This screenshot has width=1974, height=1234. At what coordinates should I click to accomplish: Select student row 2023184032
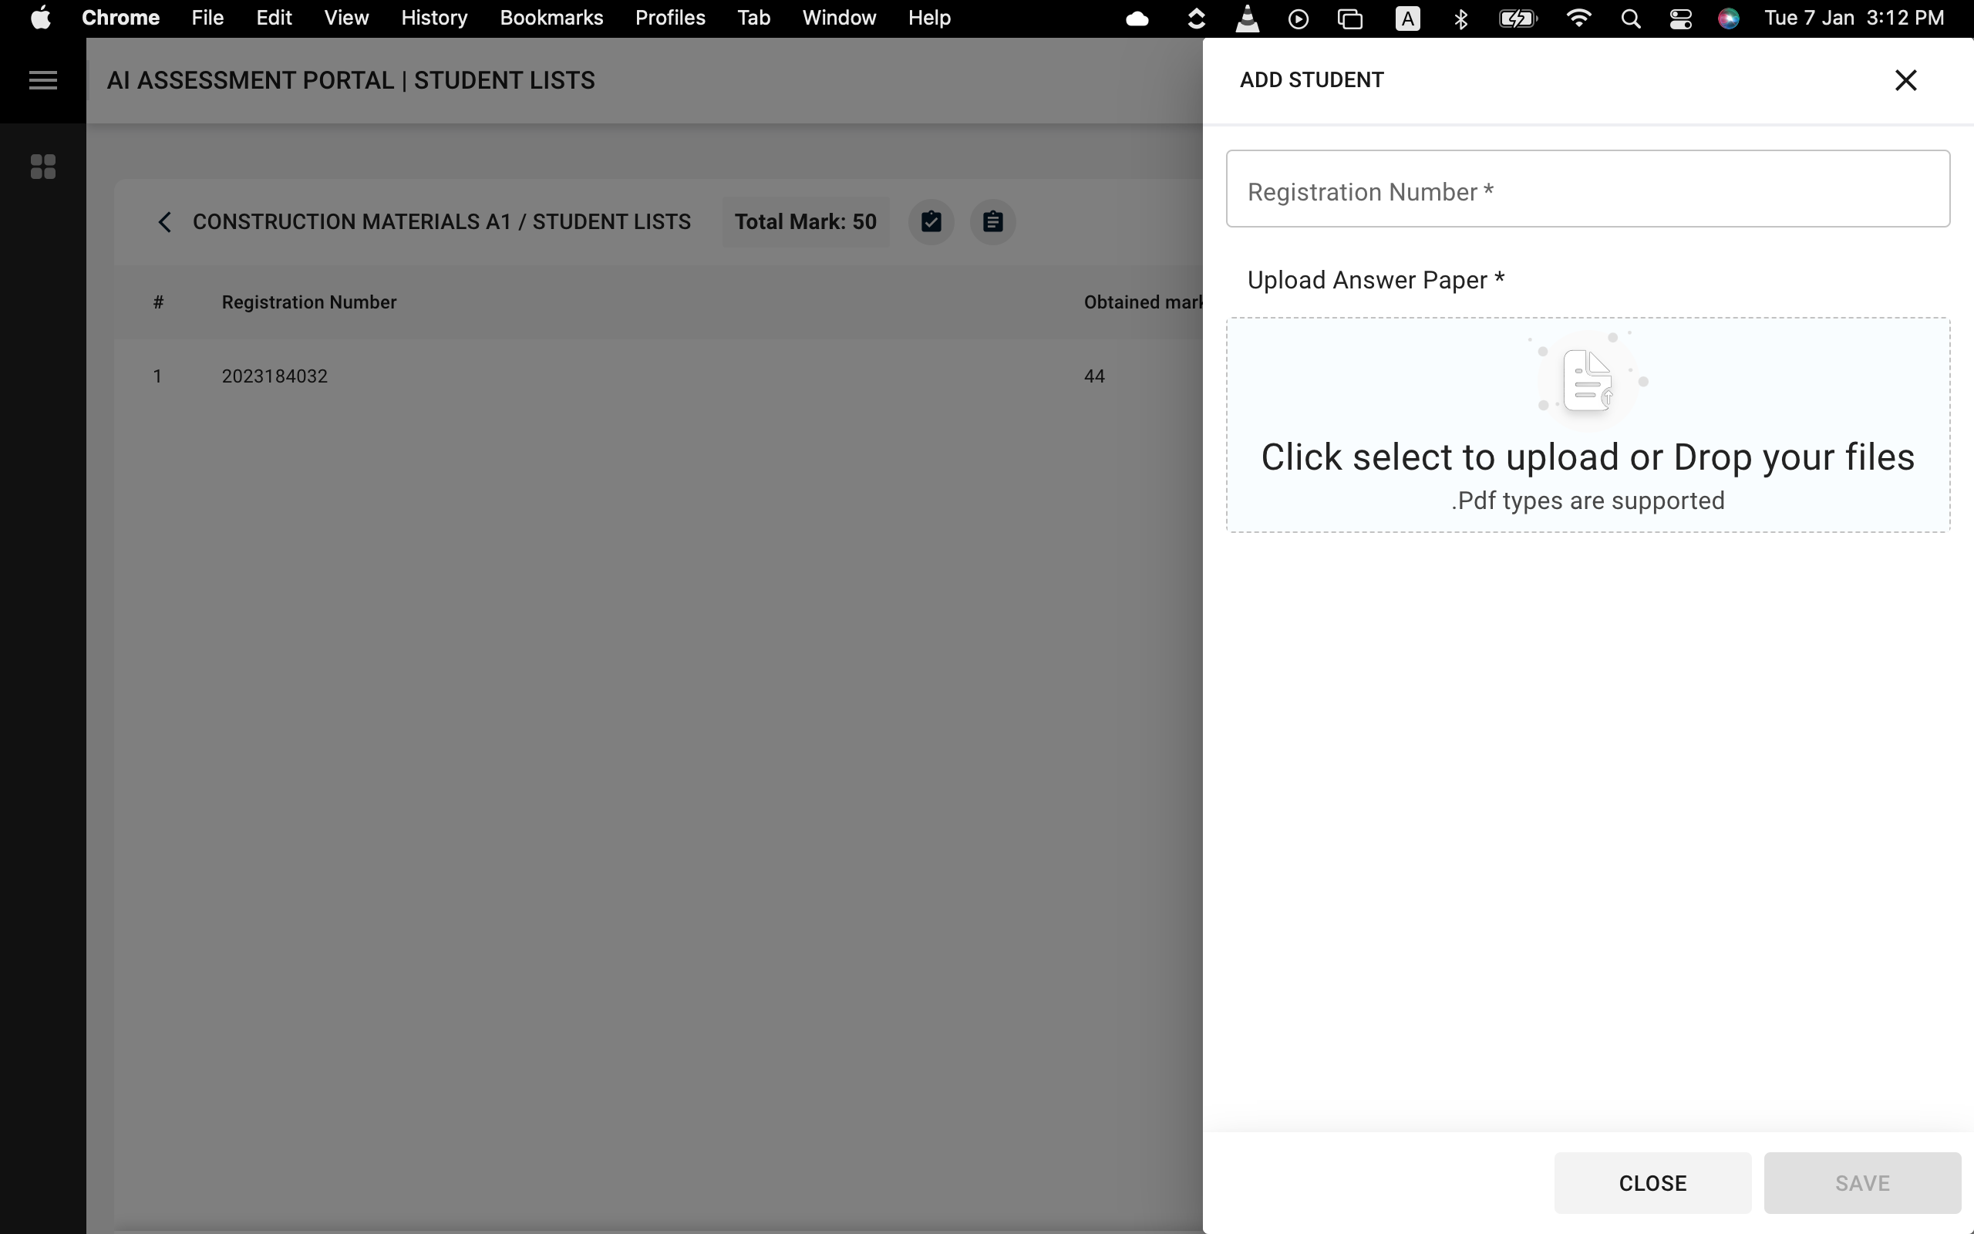pyautogui.click(x=275, y=376)
